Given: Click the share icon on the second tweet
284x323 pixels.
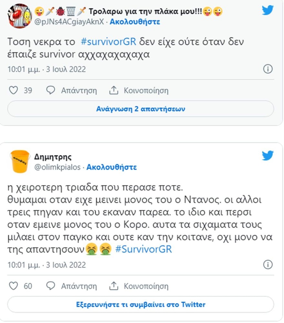Looking at the screenshot, I should (113, 286).
